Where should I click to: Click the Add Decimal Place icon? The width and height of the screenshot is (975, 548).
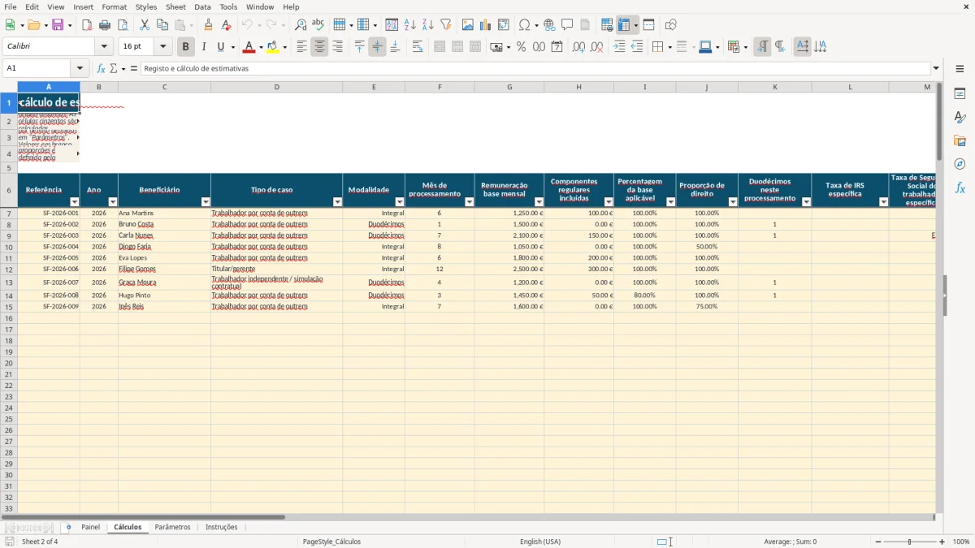click(x=579, y=47)
